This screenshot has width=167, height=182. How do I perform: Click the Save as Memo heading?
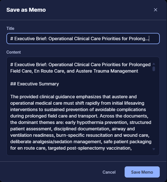coord(26,10)
